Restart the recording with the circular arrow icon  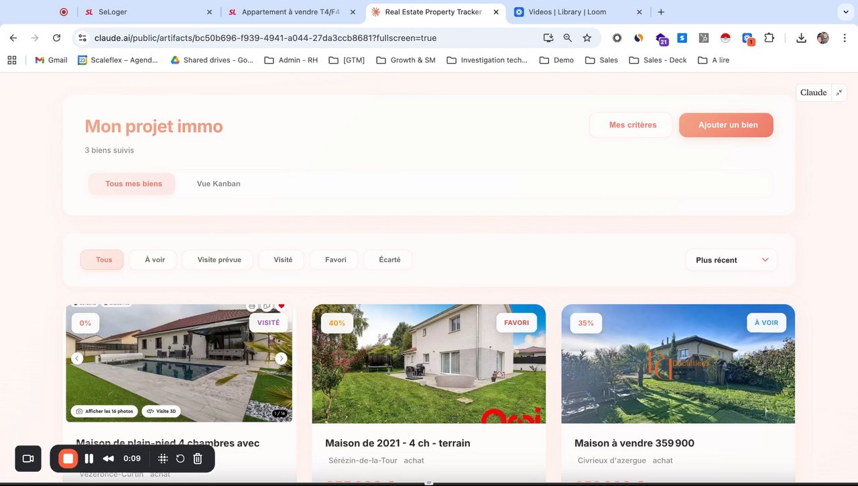click(x=180, y=459)
